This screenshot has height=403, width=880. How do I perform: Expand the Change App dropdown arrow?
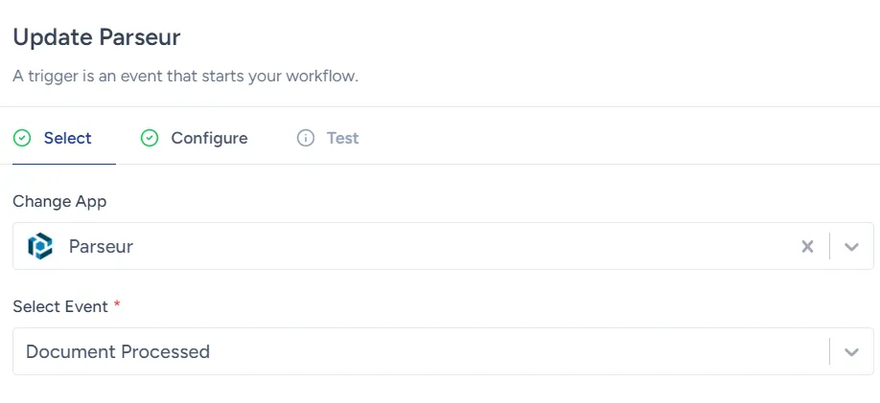click(x=851, y=247)
